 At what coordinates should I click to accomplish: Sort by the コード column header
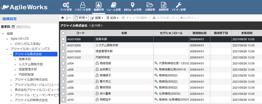coord(80,33)
